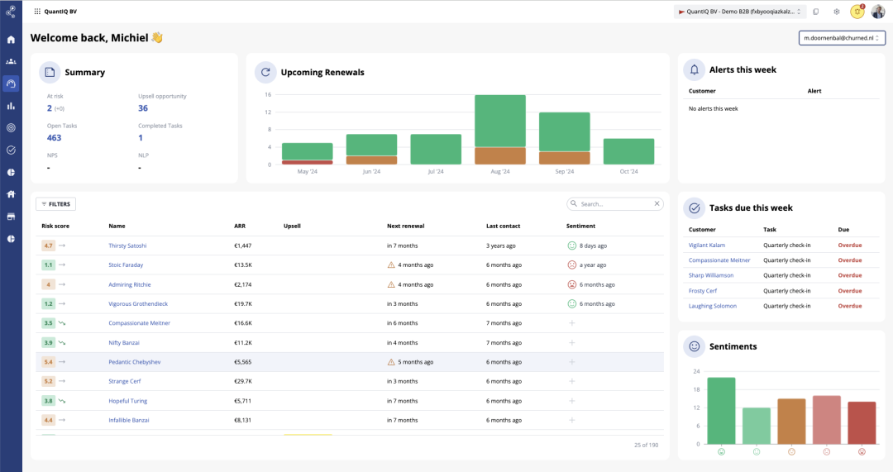
Task: Click the sad sentiment icon for Admiring Ritchie
Action: pos(572,284)
